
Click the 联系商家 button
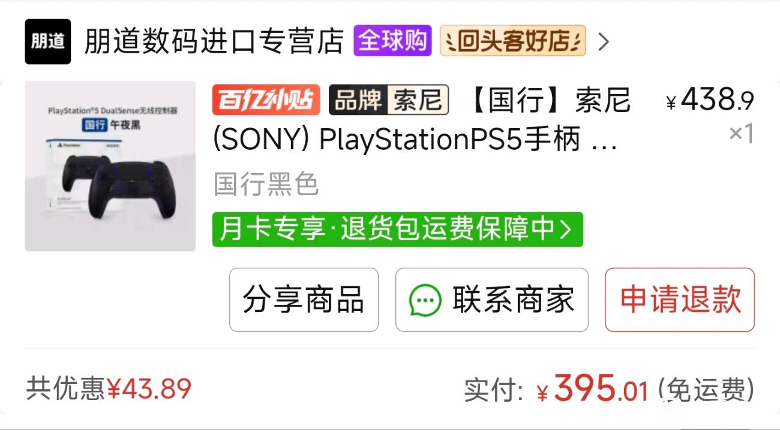(x=491, y=299)
